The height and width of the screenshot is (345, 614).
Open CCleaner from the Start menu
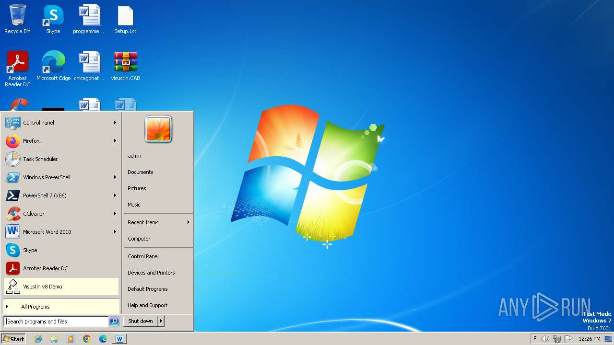click(61, 214)
